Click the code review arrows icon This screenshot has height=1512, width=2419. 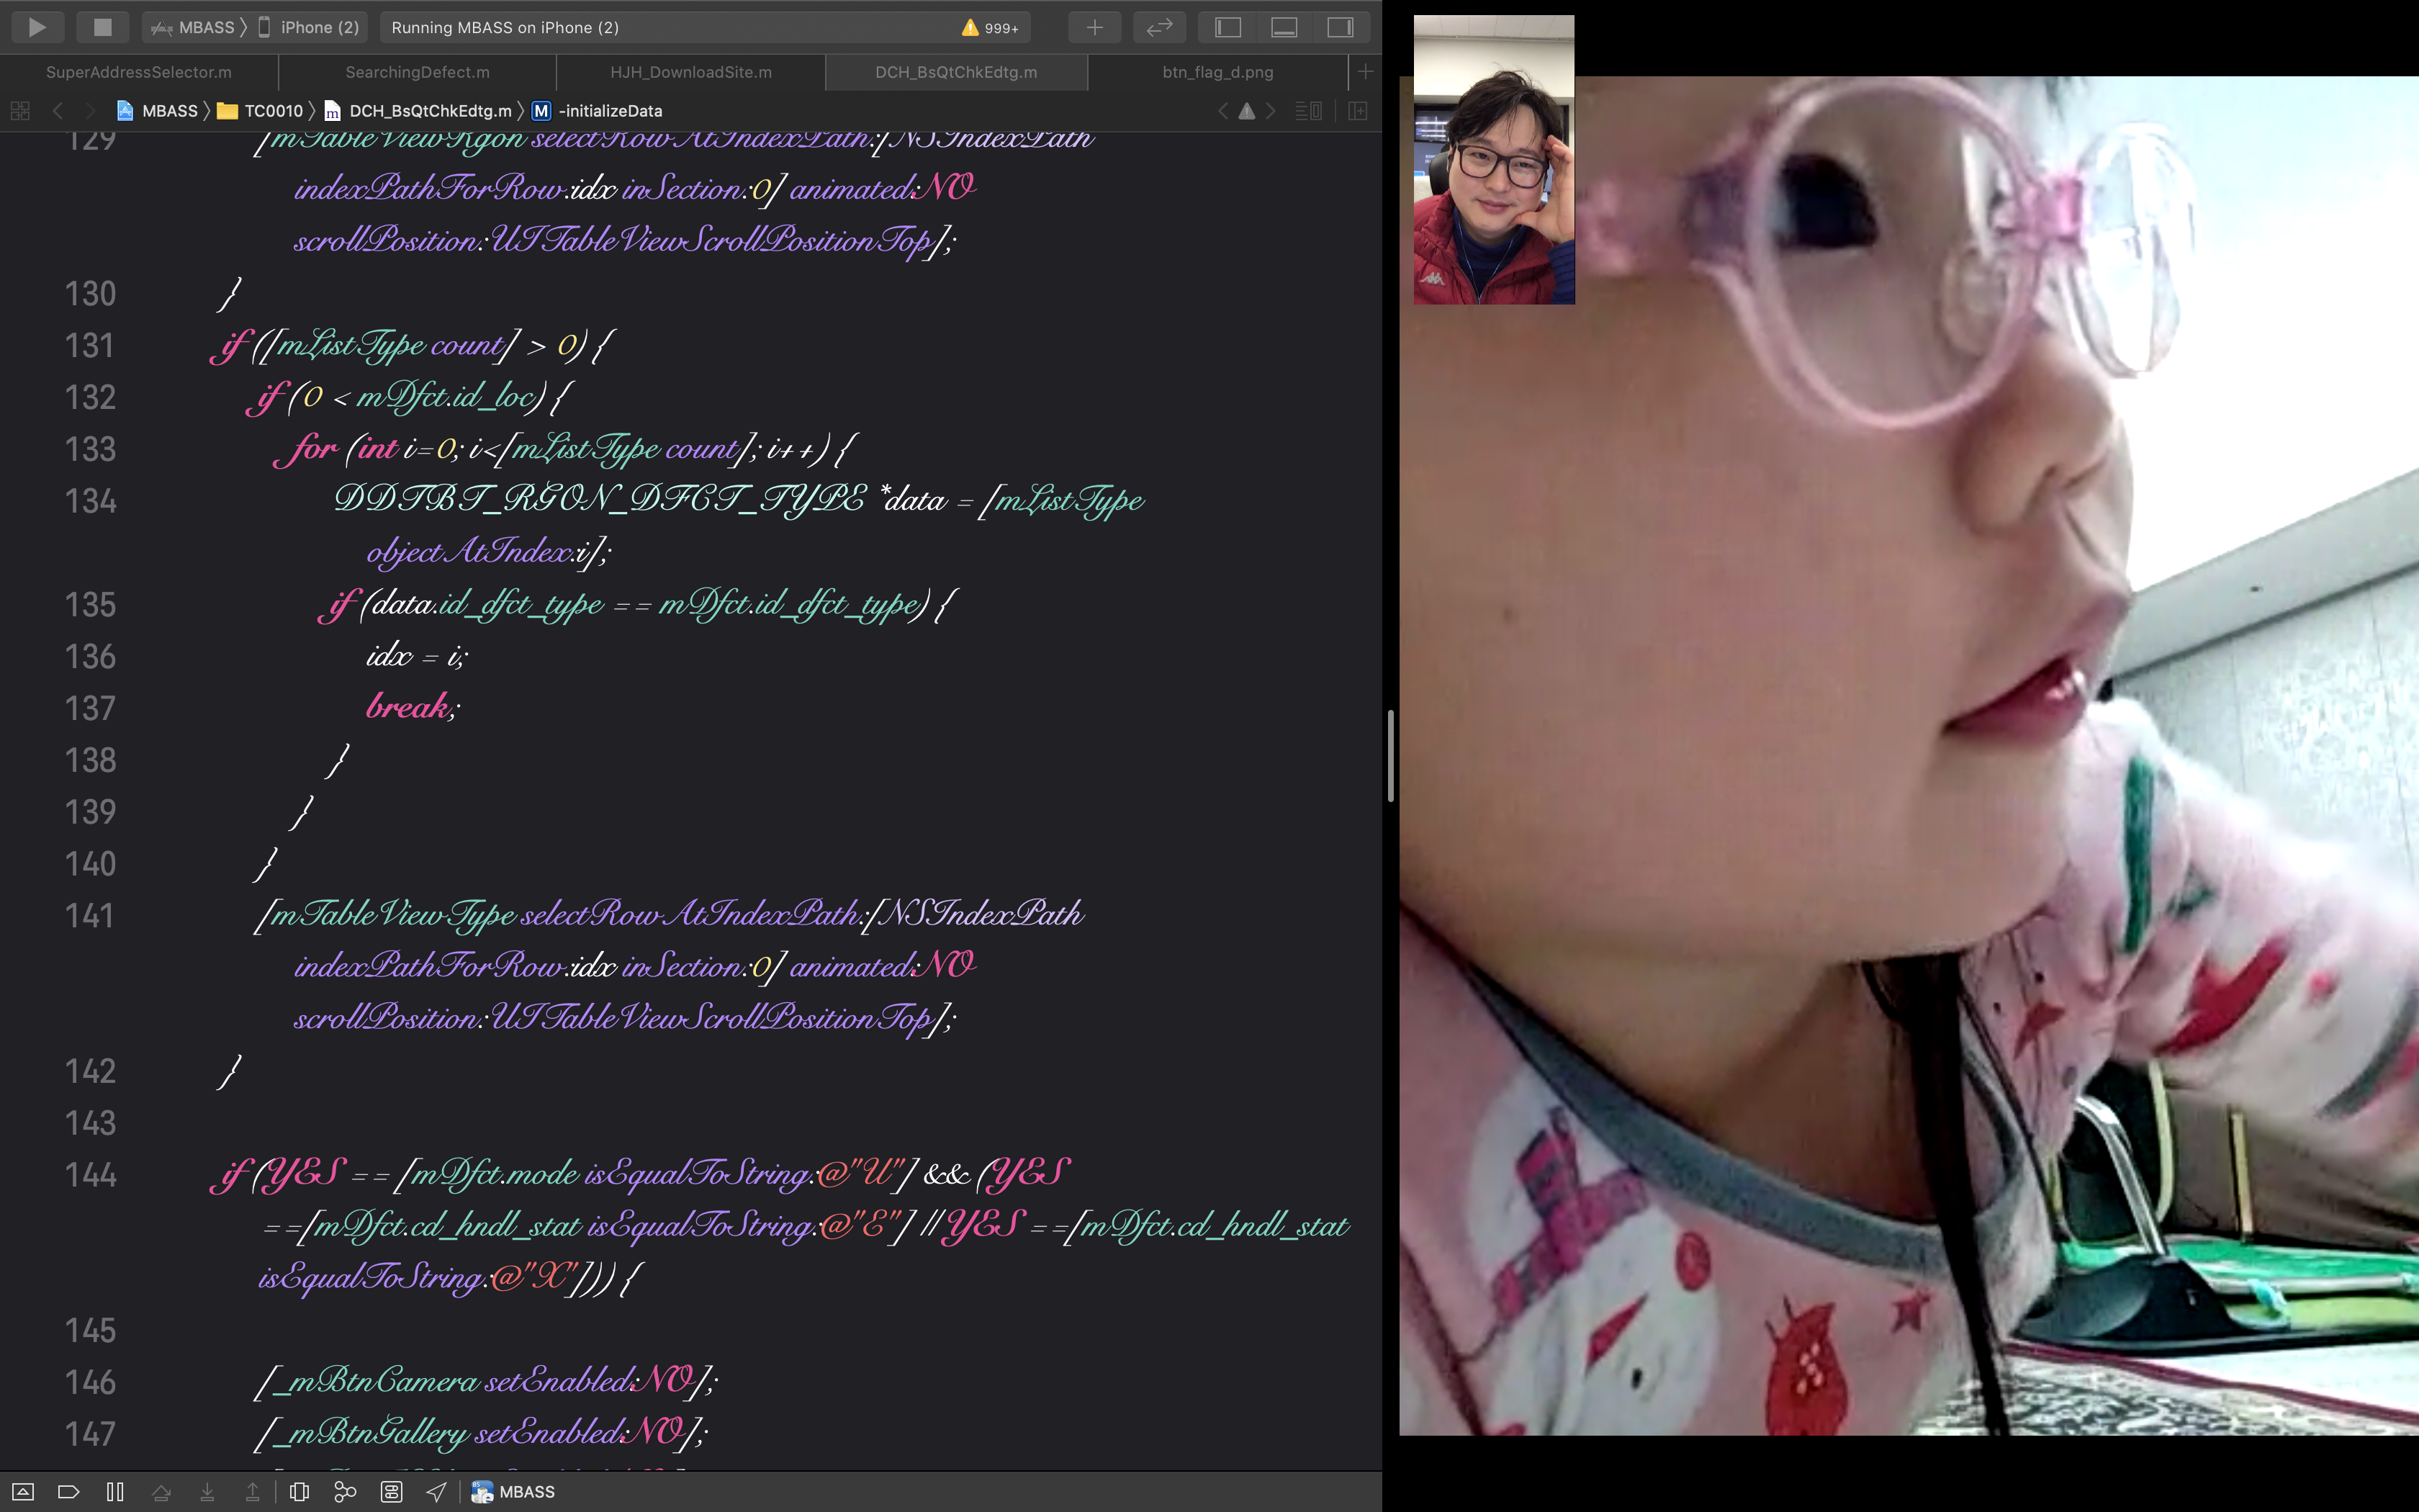tap(1158, 27)
